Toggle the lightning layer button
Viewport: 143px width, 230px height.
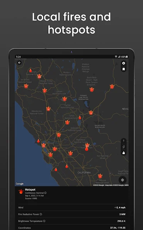pos(124,141)
